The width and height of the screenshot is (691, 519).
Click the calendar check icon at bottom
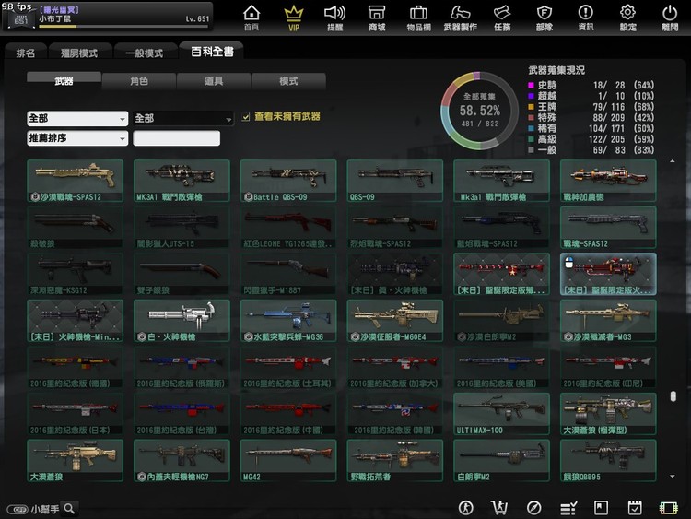click(x=635, y=508)
